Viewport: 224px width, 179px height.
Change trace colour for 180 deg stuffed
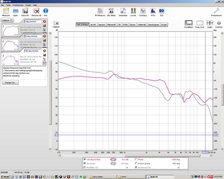point(45,59)
